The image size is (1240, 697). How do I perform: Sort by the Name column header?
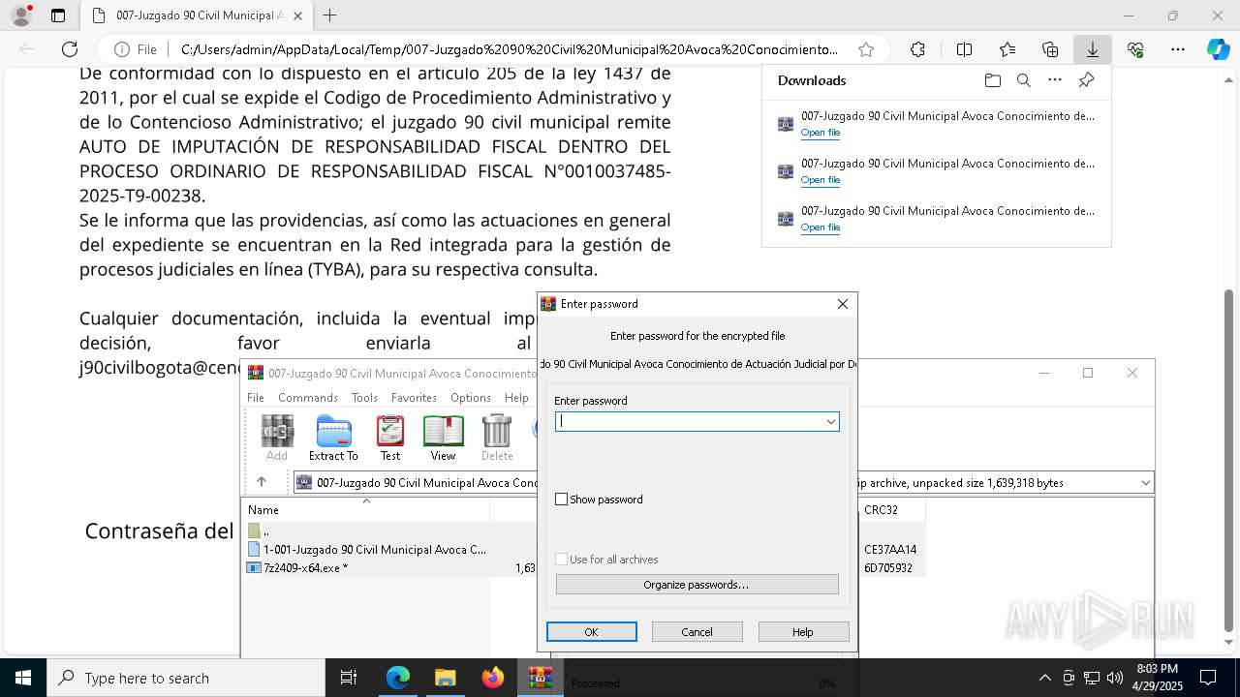pos(366,509)
